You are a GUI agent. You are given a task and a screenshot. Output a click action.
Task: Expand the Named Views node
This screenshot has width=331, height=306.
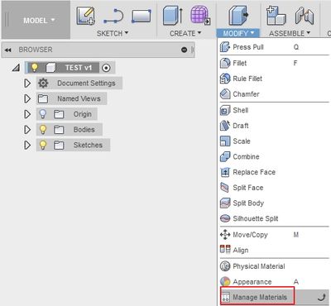(x=27, y=98)
